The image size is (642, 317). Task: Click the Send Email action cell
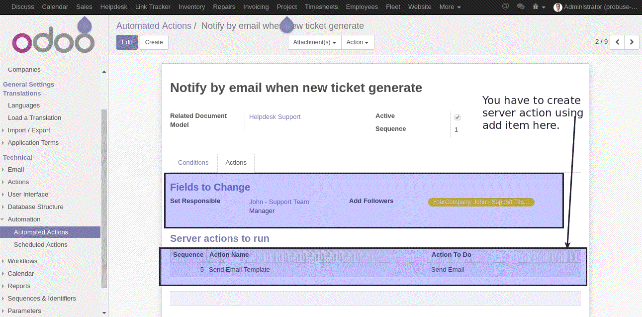coord(448,270)
